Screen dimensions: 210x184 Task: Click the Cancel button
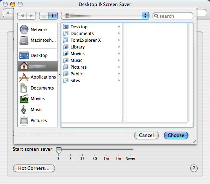click(x=146, y=135)
